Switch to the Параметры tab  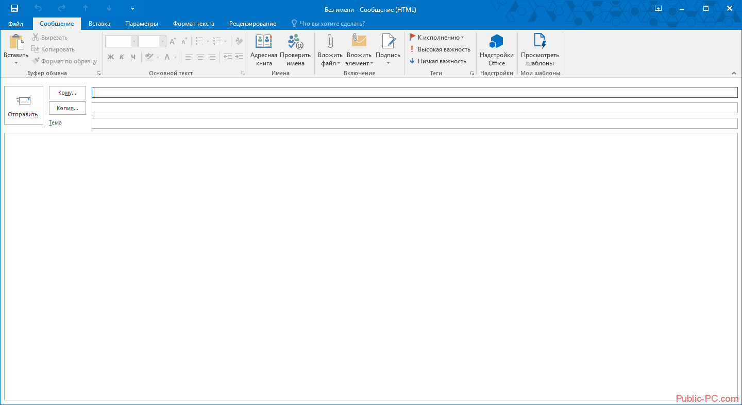[142, 24]
